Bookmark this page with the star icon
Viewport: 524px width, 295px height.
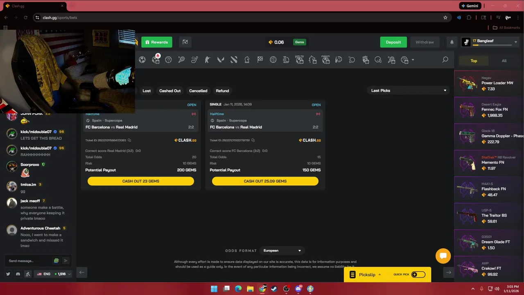pyautogui.click(x=445, y=18)
